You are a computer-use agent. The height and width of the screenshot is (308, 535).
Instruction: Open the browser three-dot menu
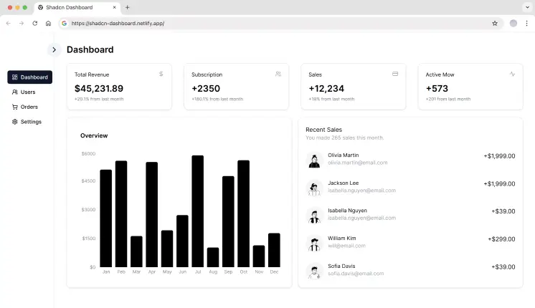click(x=527, y=23)
